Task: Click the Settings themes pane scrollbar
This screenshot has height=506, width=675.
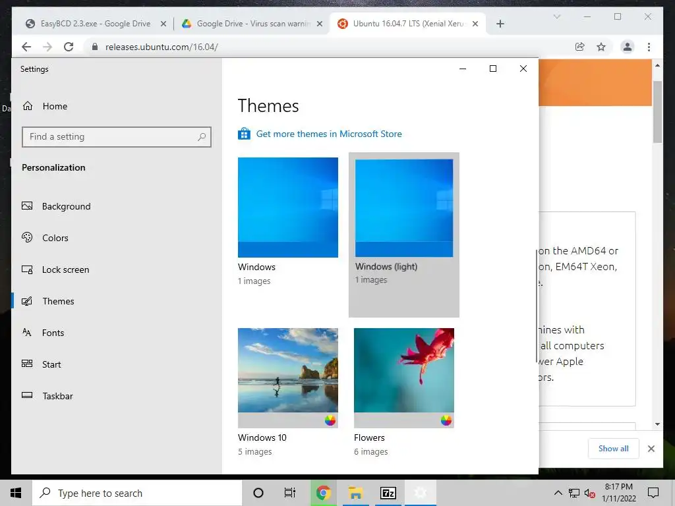Action: pos(537,306)
